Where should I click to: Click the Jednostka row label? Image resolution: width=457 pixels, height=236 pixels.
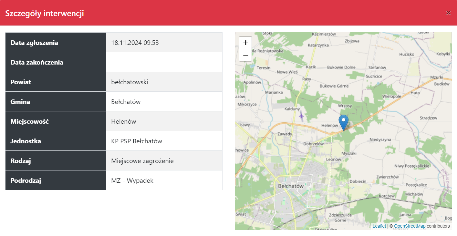pos(26,141)
